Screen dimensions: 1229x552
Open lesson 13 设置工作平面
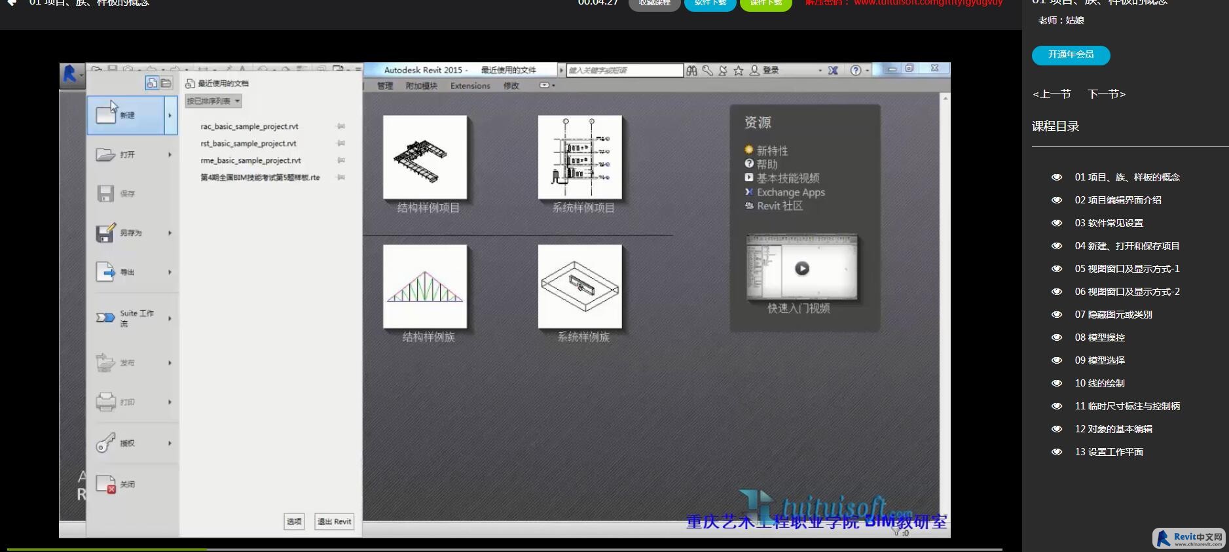(1109, 452)
